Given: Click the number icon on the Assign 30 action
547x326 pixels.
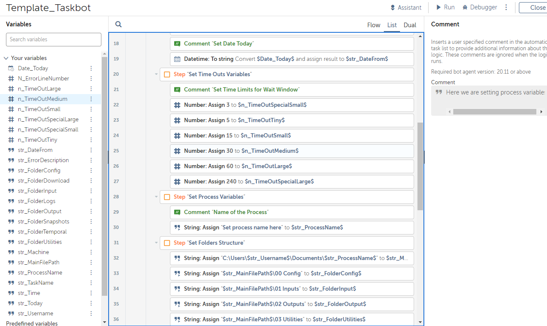Looking at the screenshot, I should coord(177,151).
